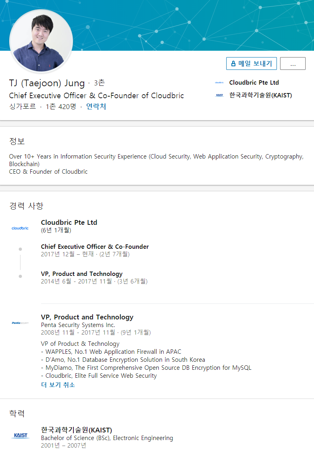The image size is (314, 458).
Task: Click the KAIST logo under 학력 section
Action: (x=20, y=436)
